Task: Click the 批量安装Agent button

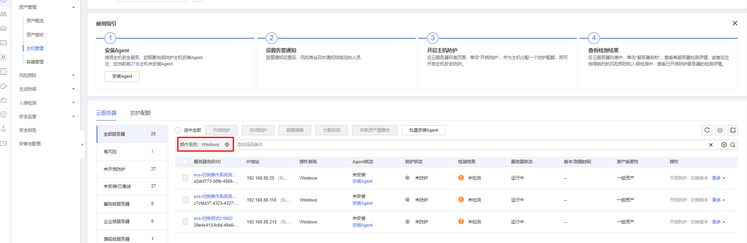Action: pos(423,130)
